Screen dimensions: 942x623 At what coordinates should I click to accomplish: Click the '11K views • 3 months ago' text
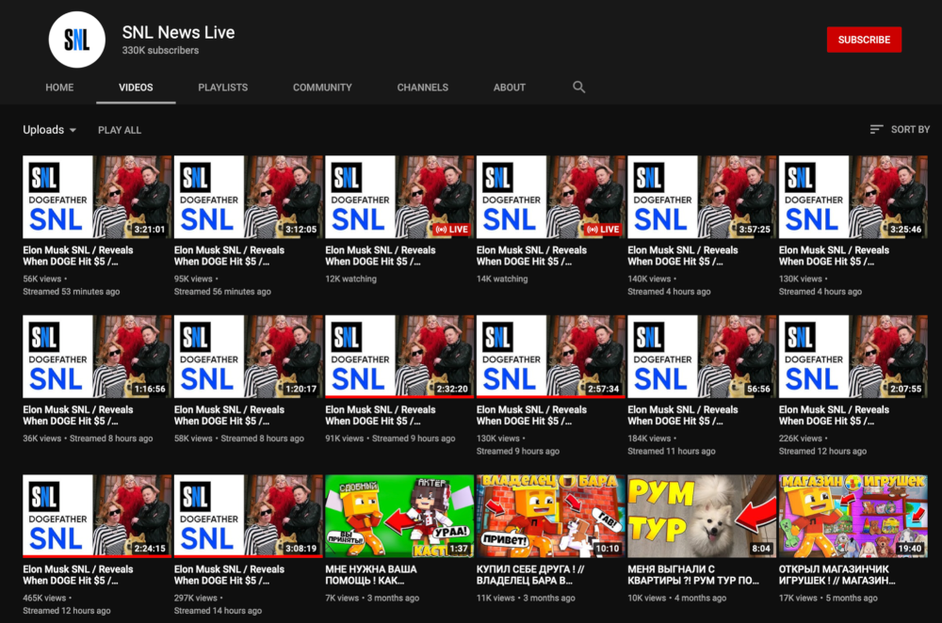pos(526,599)
